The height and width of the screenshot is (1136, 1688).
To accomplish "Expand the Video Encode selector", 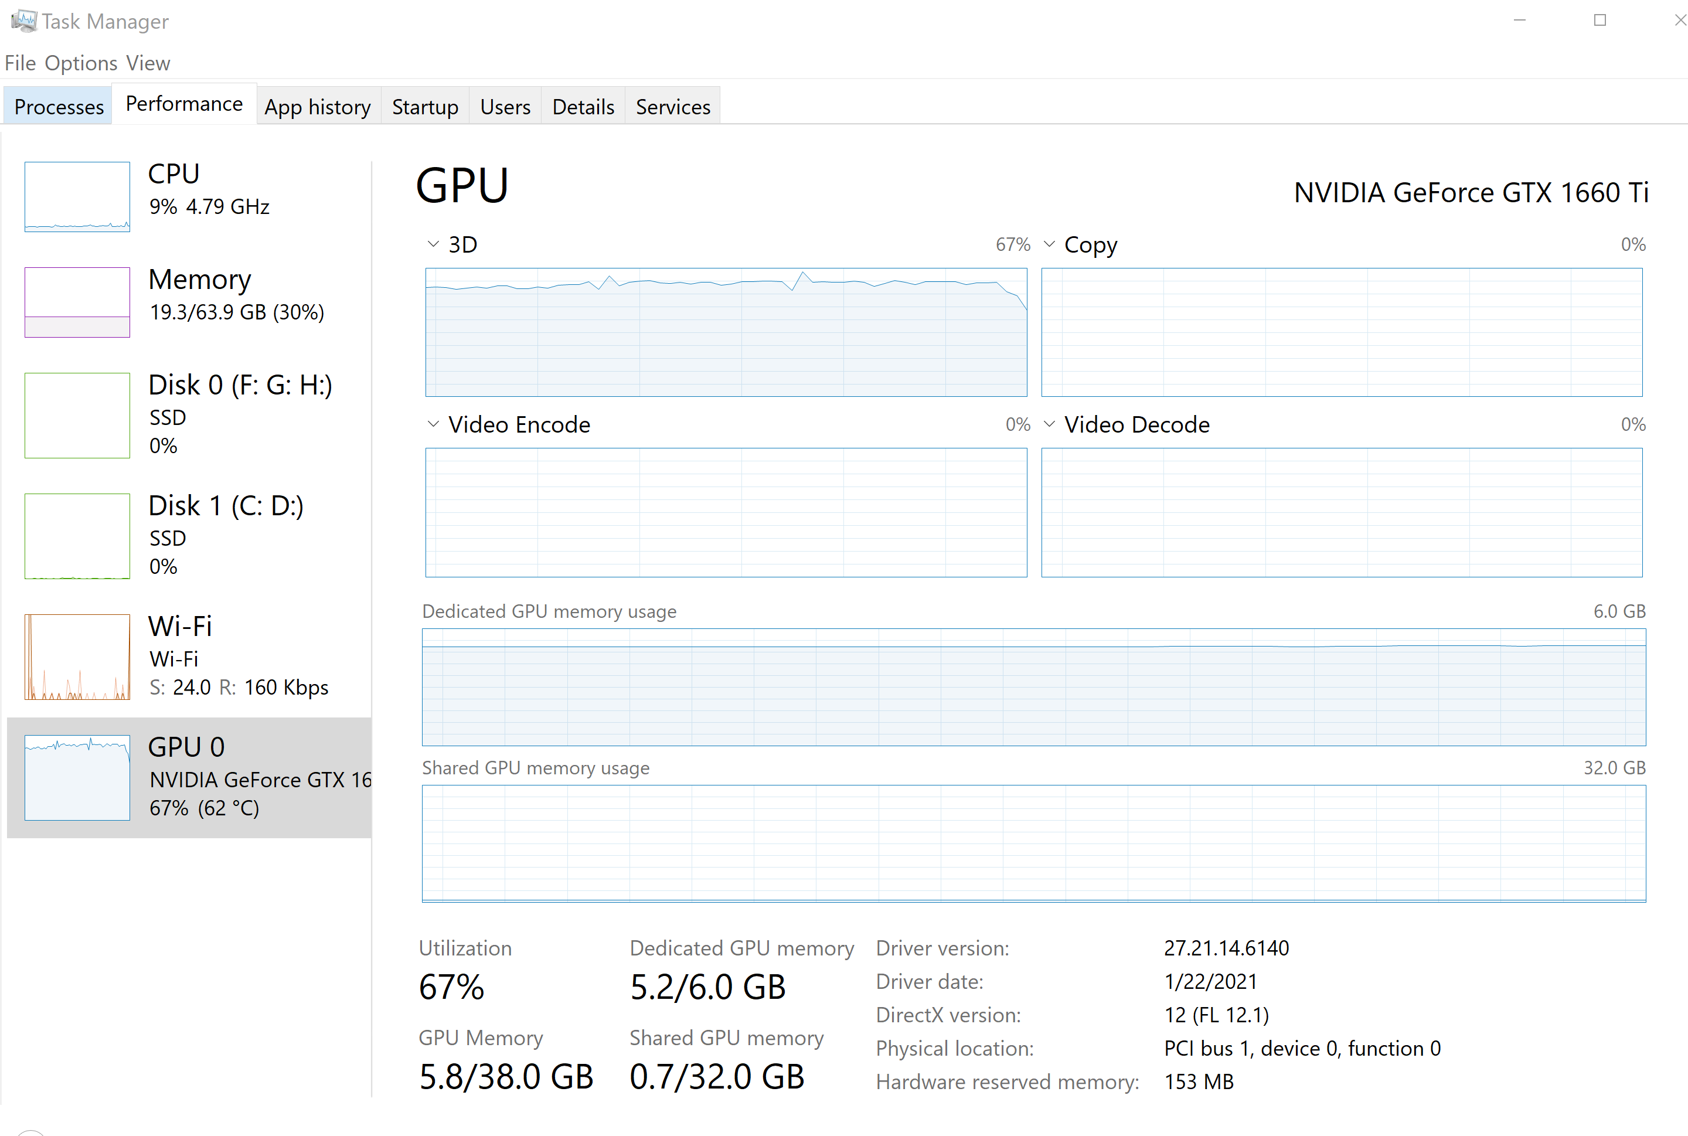I will tap(433, 424).
